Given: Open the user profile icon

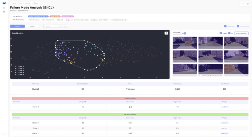Looking at the screenshot, I should [x=247, y=3].
